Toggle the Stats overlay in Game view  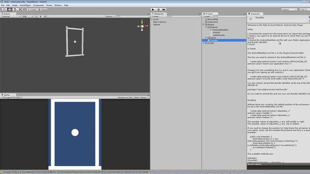coord(137,98)
